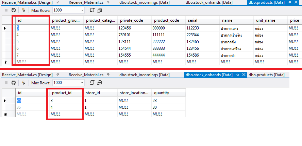Click Script icon in stock_onhands toolbar

point(92,83)
